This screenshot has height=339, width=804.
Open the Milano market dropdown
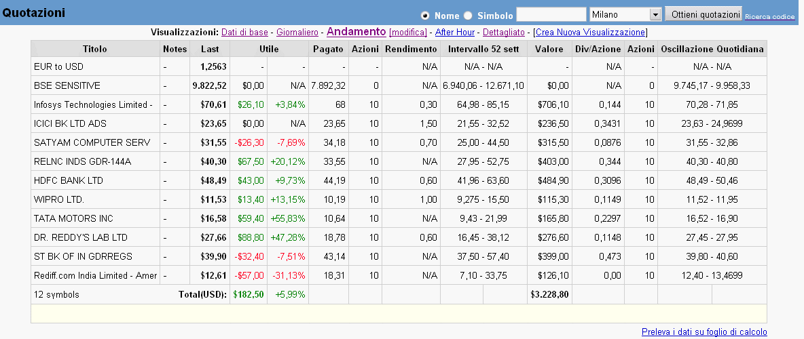click(625, 14)
